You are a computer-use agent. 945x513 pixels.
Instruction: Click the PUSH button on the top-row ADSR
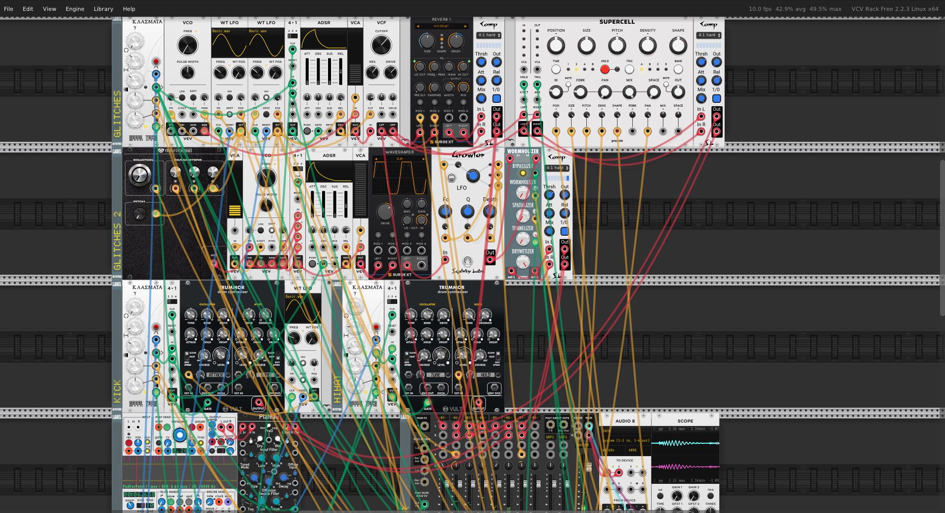click(307, 131)
